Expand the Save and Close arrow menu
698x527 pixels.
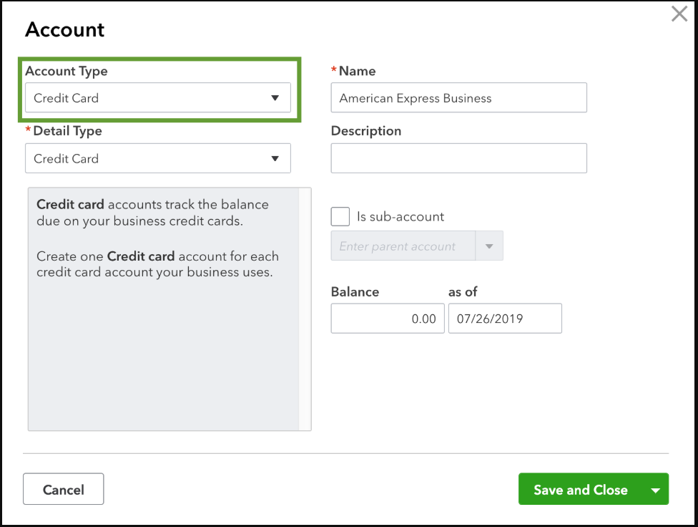(655, 490)
